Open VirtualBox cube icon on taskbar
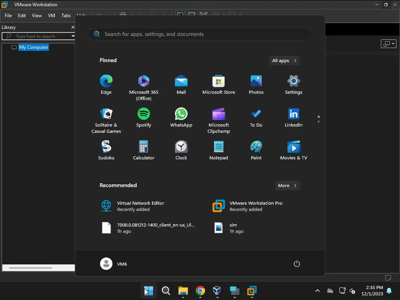 coord(217,291)
